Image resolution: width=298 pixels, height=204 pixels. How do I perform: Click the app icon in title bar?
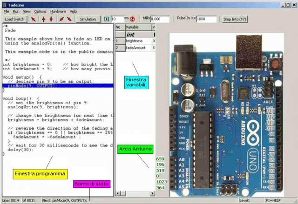click(5, 3)
